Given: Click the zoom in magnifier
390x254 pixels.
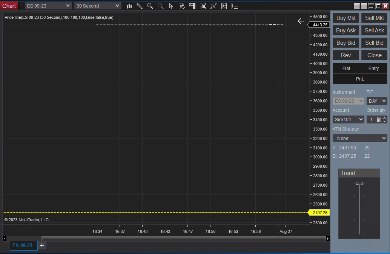Looking at the screenshot, I should (150, 6).
